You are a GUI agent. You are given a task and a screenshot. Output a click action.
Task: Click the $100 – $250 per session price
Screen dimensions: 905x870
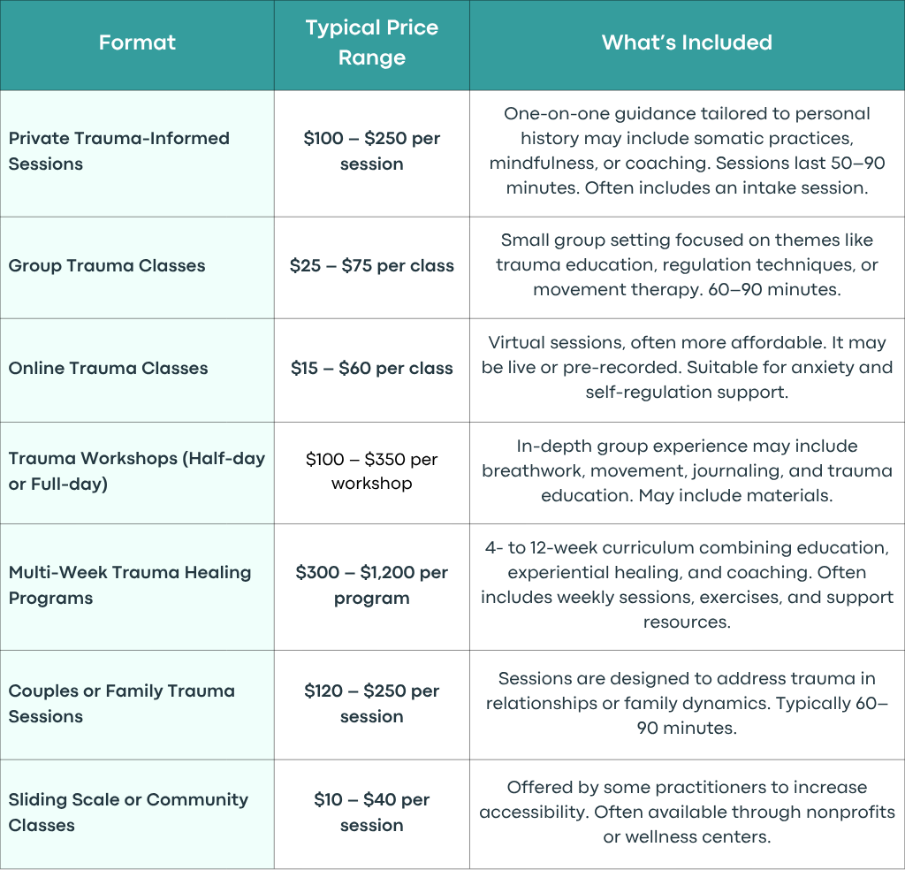pos(372,150)
